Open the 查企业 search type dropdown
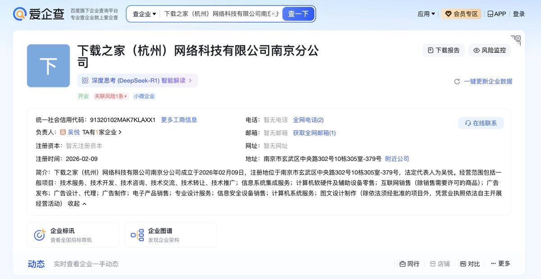541x279 pixels. (144, 14)
